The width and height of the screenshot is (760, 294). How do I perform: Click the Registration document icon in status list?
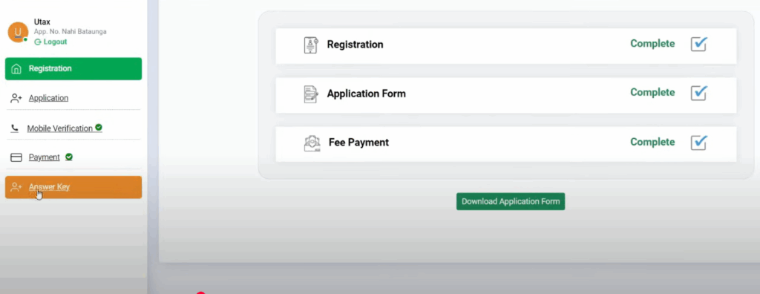tap(311, 45)
